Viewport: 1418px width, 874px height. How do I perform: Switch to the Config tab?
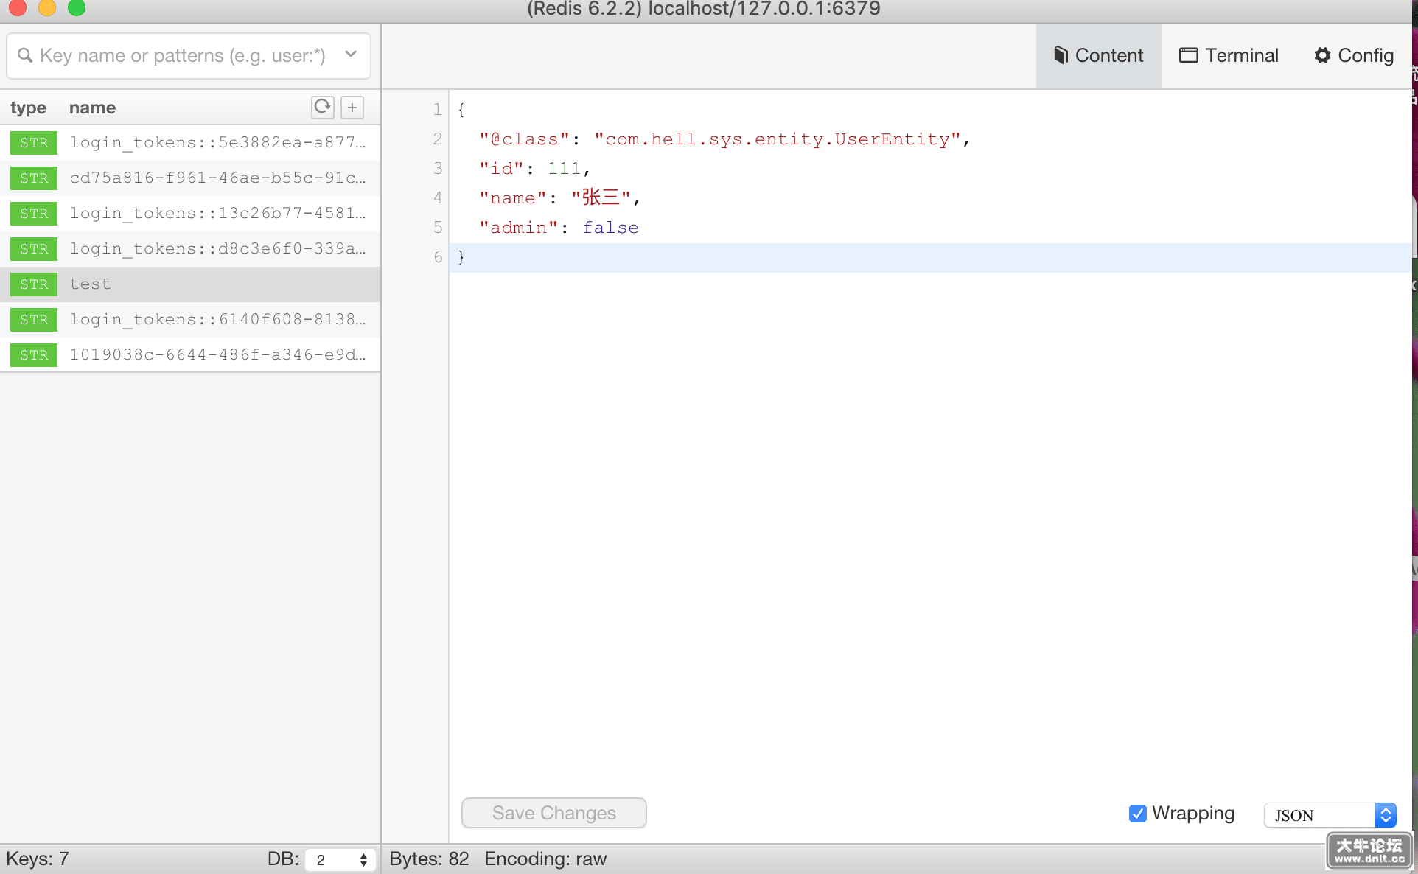pyautogui.click(x=1354, y=56)
